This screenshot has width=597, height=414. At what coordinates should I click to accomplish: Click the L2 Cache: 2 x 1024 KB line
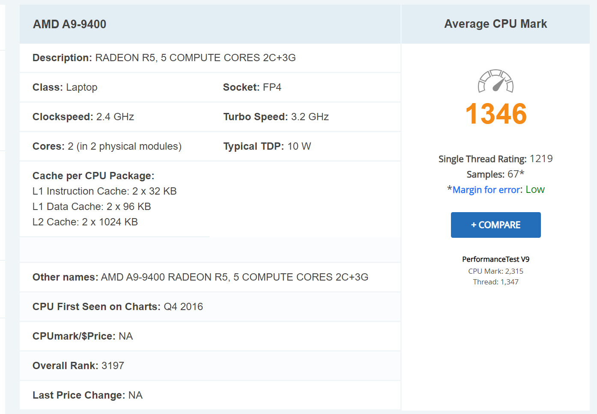click(85, 222)
